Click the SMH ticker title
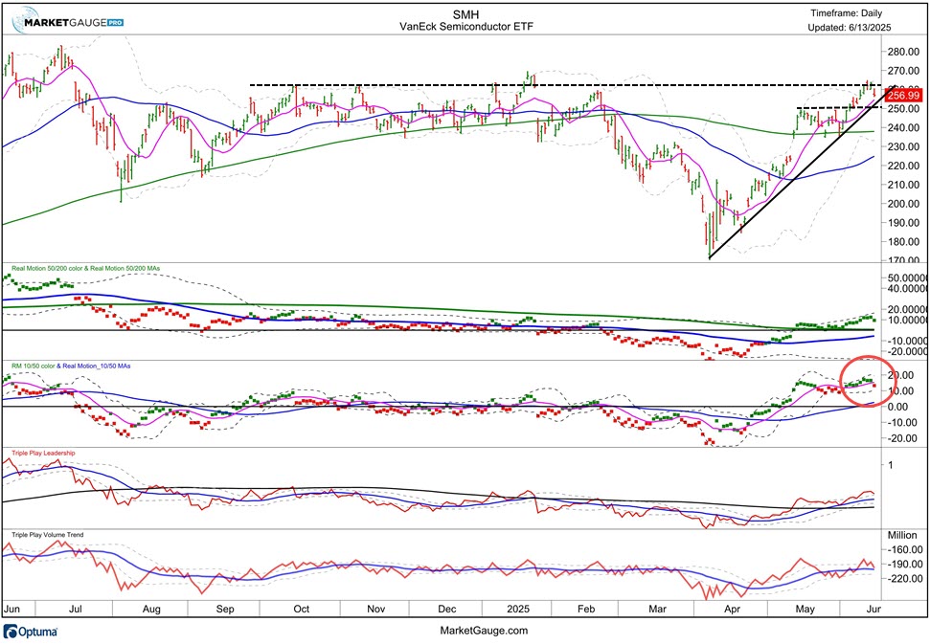 tap(466, 13)
